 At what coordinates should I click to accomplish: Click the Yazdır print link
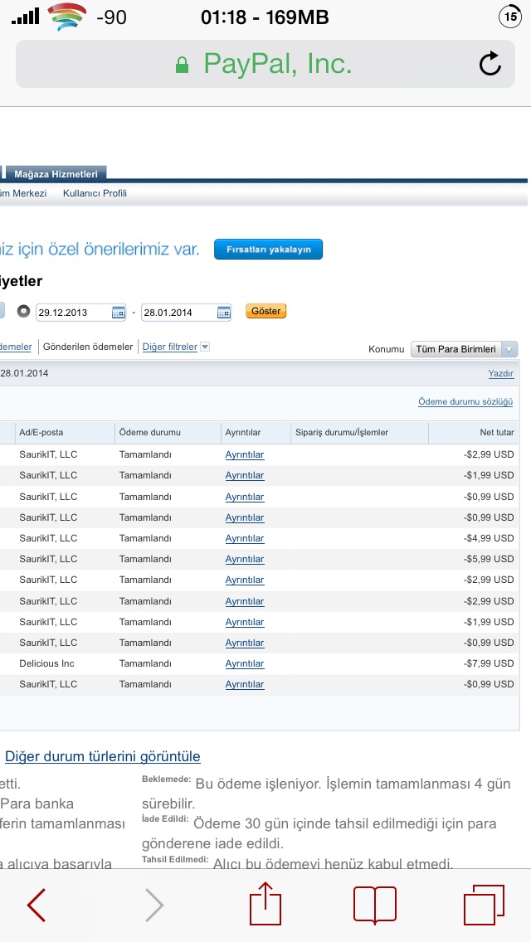click(x=501, y=373)
